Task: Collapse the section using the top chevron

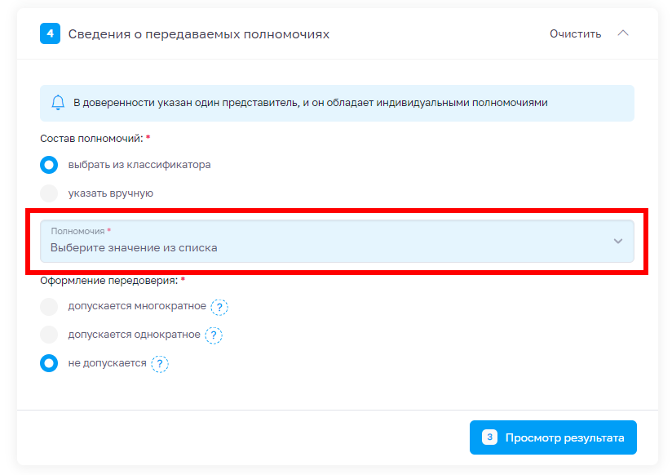Action: click(623, 33)
